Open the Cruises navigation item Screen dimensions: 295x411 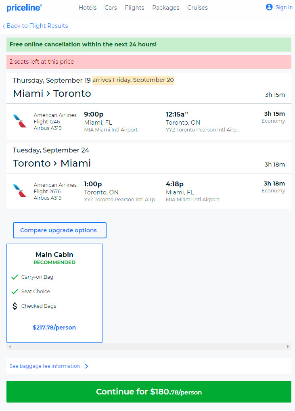tap(197, 8)
